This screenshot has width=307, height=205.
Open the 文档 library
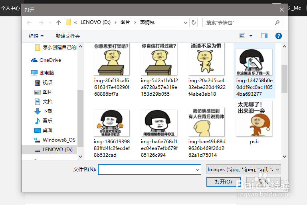point(44,102)
